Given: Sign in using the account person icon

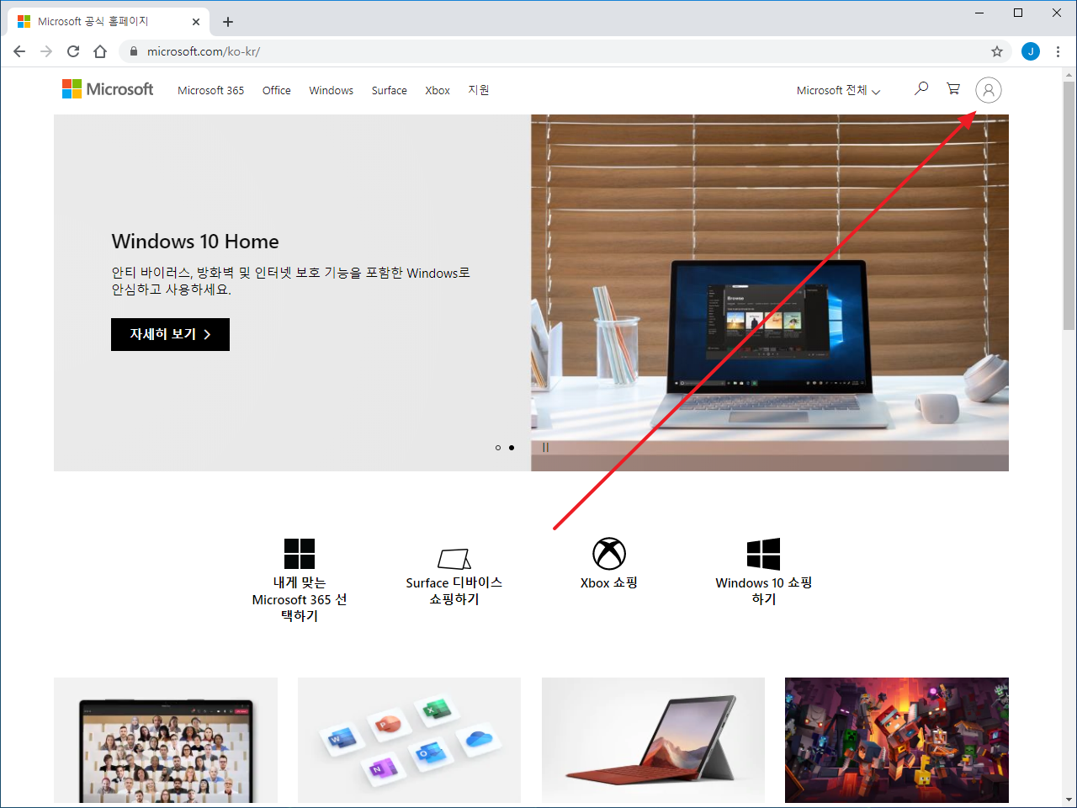Looking at the screenshot, I should pos(989,90).
